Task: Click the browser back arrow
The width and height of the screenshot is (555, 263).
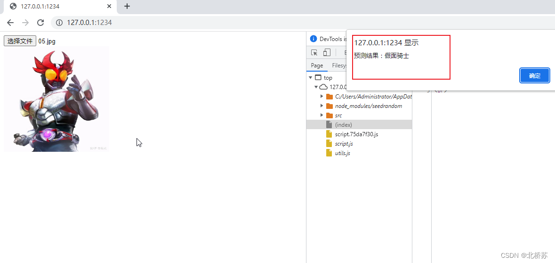Action: [x=10, y=23]
